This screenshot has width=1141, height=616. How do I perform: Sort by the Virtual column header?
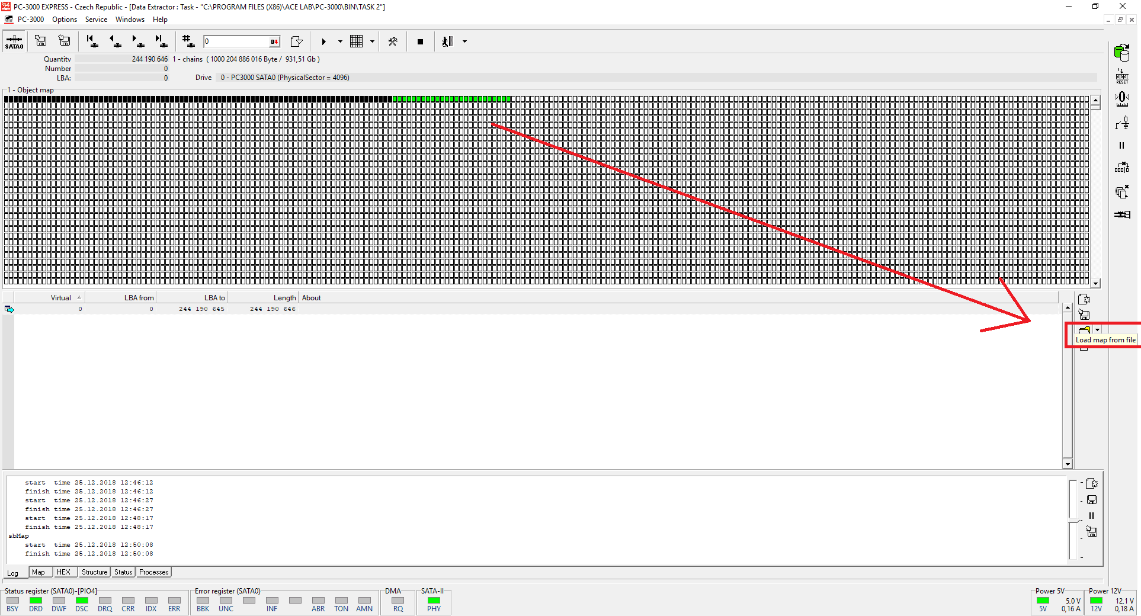pyautogui.click(x=49, y=298)
